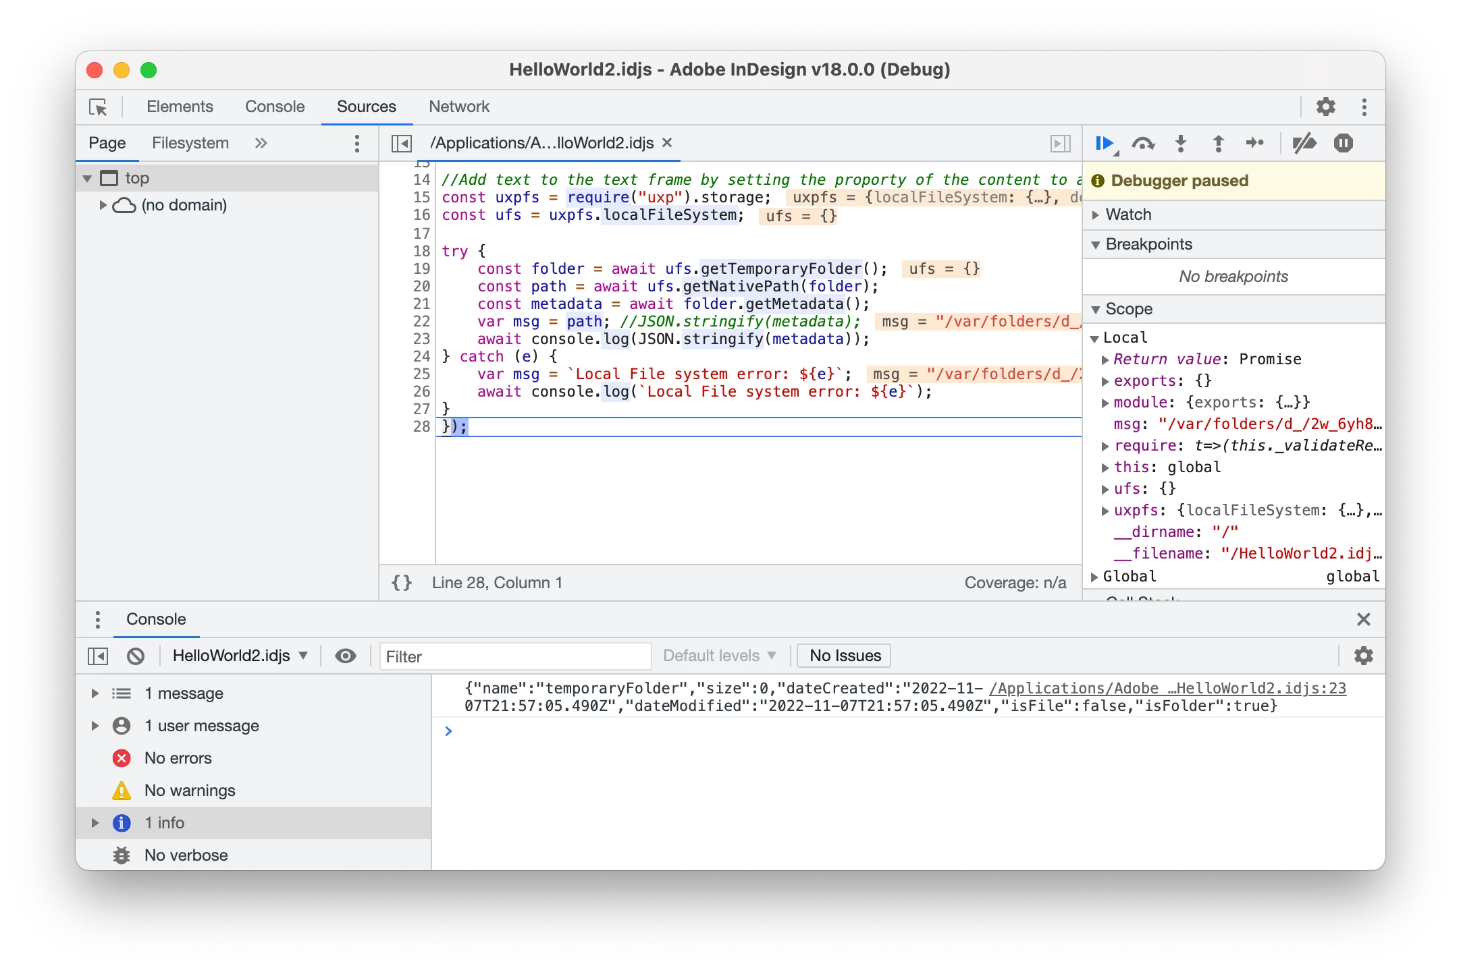
Task: Toggle live expression eye icon
Action: (x=346, y=656)
